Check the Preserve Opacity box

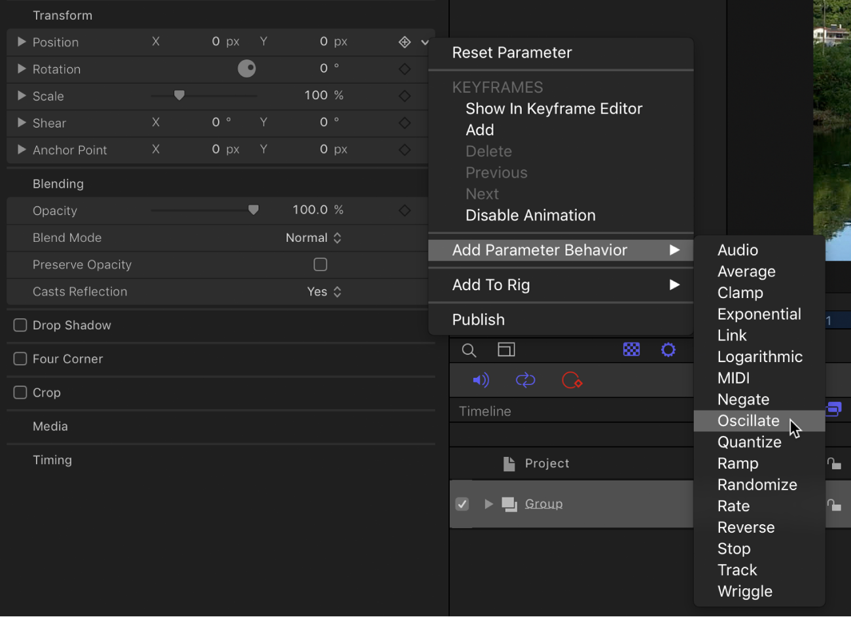pyautogui.click(x=321, y=264)
